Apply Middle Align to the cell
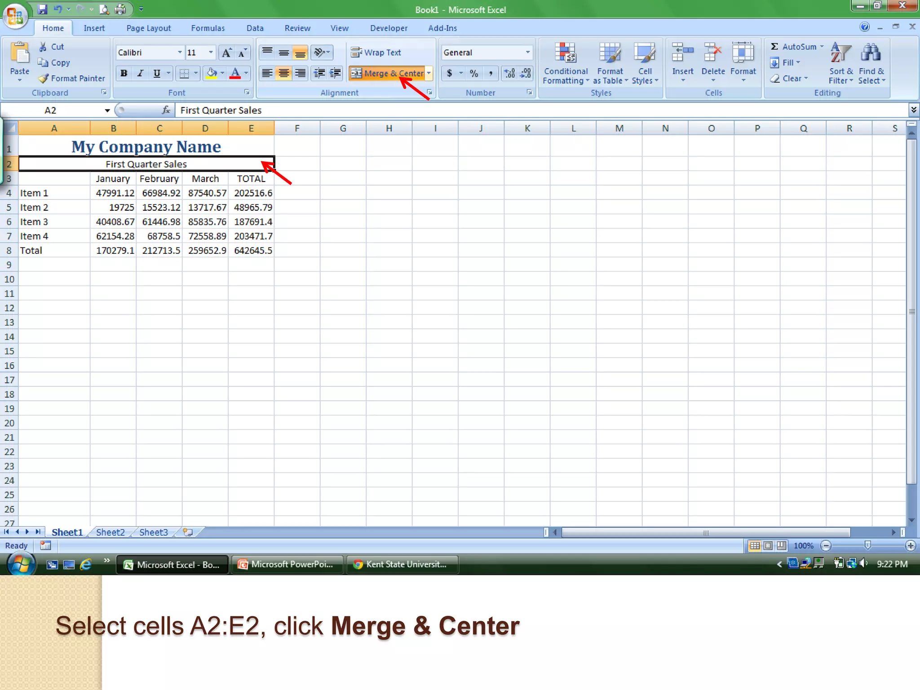This screenshot has width=920, height=690. 284,53
